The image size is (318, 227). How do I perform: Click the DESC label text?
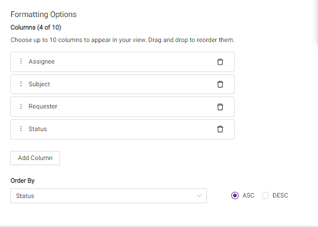pyautogui.click(x=280, y=196)
